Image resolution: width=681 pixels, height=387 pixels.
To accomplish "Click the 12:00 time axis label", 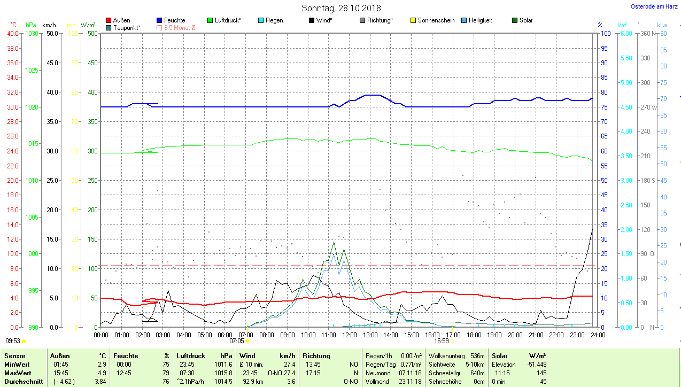I will (349, 335).
